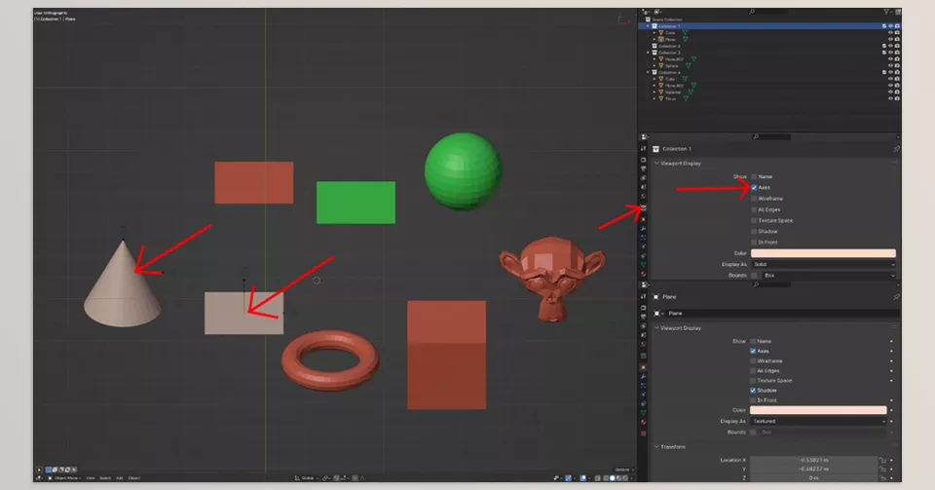Open Display As dropdown showing Textured
The image size is (935, 490).
(818, 422)
